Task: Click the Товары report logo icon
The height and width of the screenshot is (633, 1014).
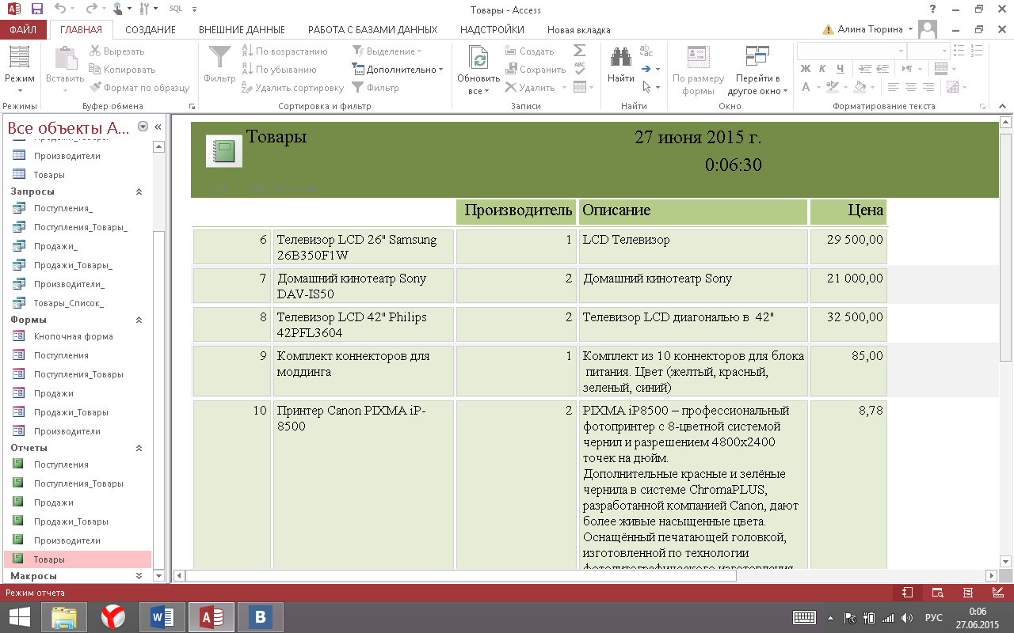Action: (x=224, y=150)
